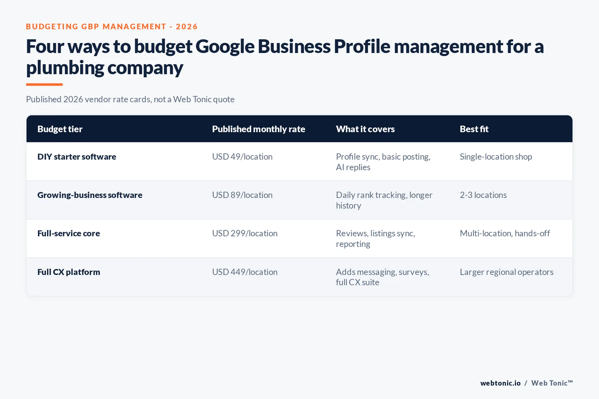This screenshot has width=599, height=399.
Task: Click 'Daily rank tracking, longer history' cell
Action: [384, 200]
